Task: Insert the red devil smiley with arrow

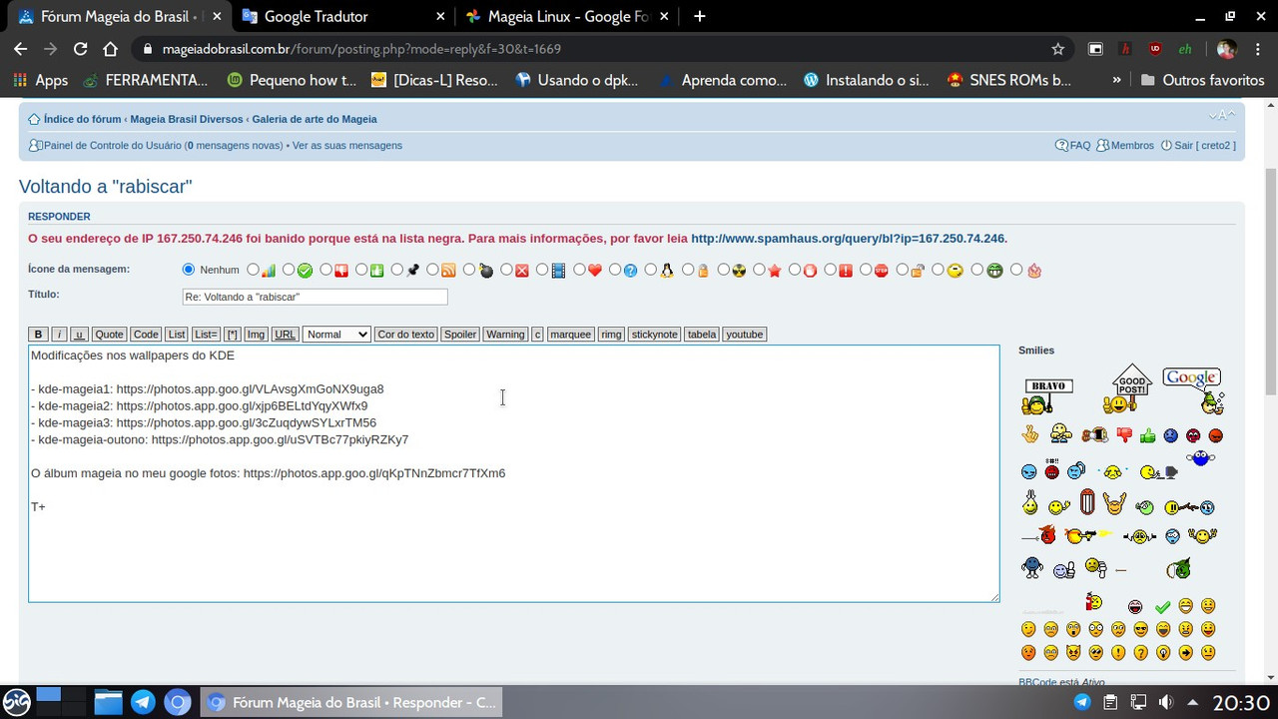Action: click(1038, 535)
